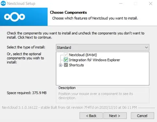Screen dimensions: 157x122
Task: Click the disabled maximize window icon
Action: point(136,4)
